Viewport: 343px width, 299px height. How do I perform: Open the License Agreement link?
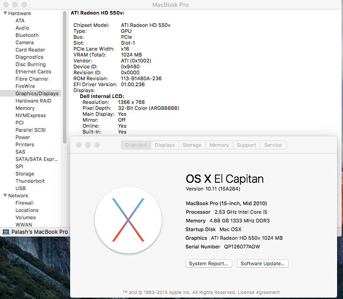pos(259,293)
